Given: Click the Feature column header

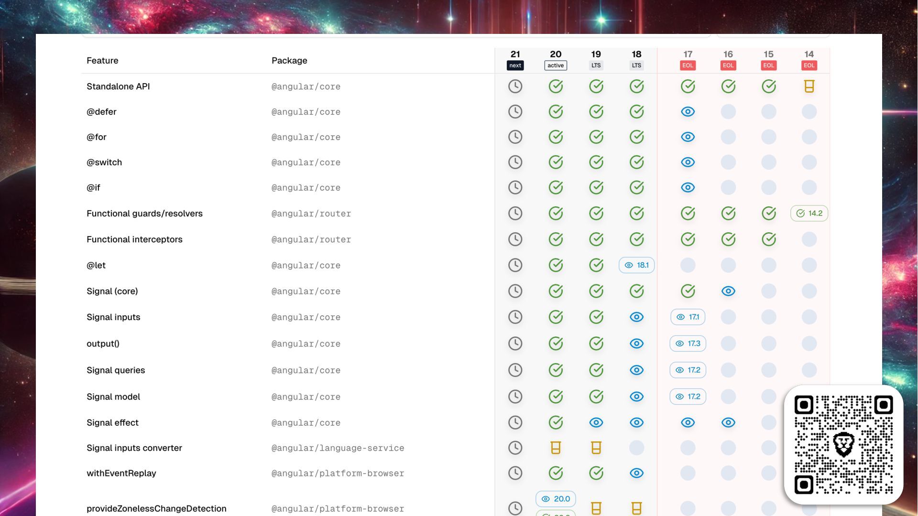Looking at the screenshot, I should 102,61.
